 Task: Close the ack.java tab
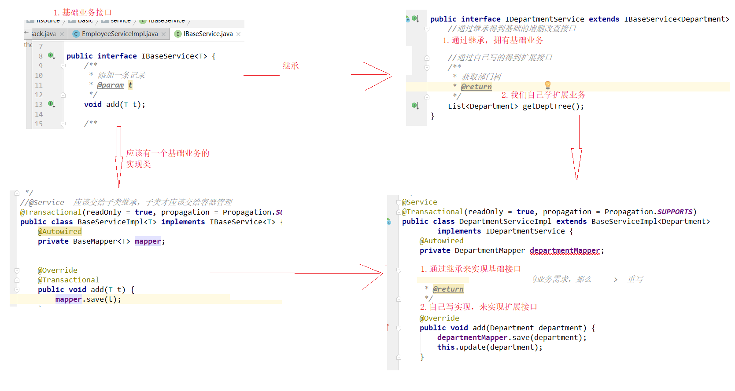pyautogui.click(x=62, y=34)
